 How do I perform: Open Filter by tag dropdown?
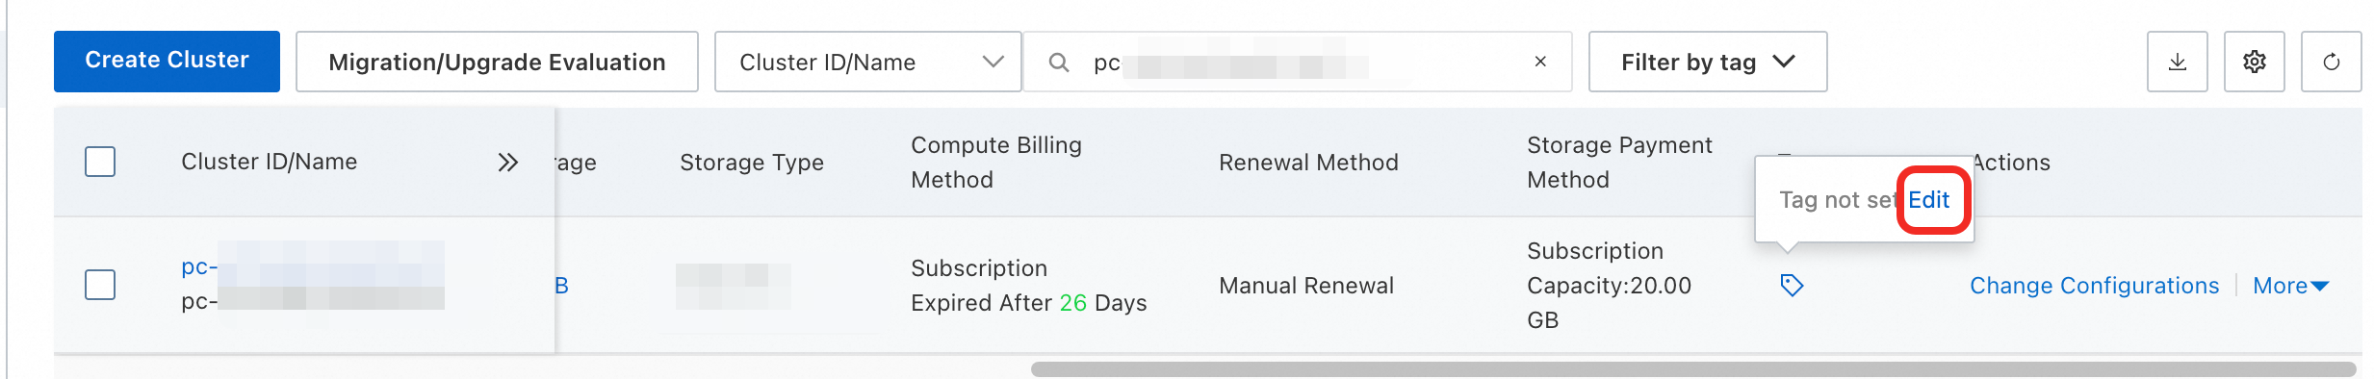[x=1707, y=62]
